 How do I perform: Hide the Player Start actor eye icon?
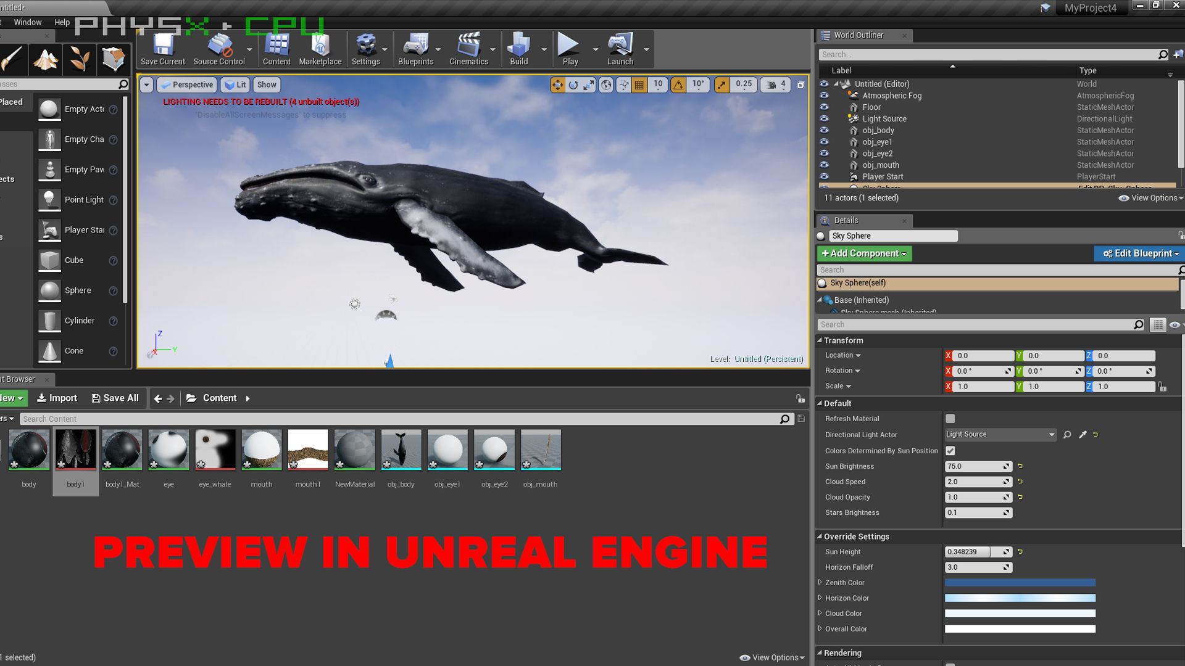click(x=824, y=176)
